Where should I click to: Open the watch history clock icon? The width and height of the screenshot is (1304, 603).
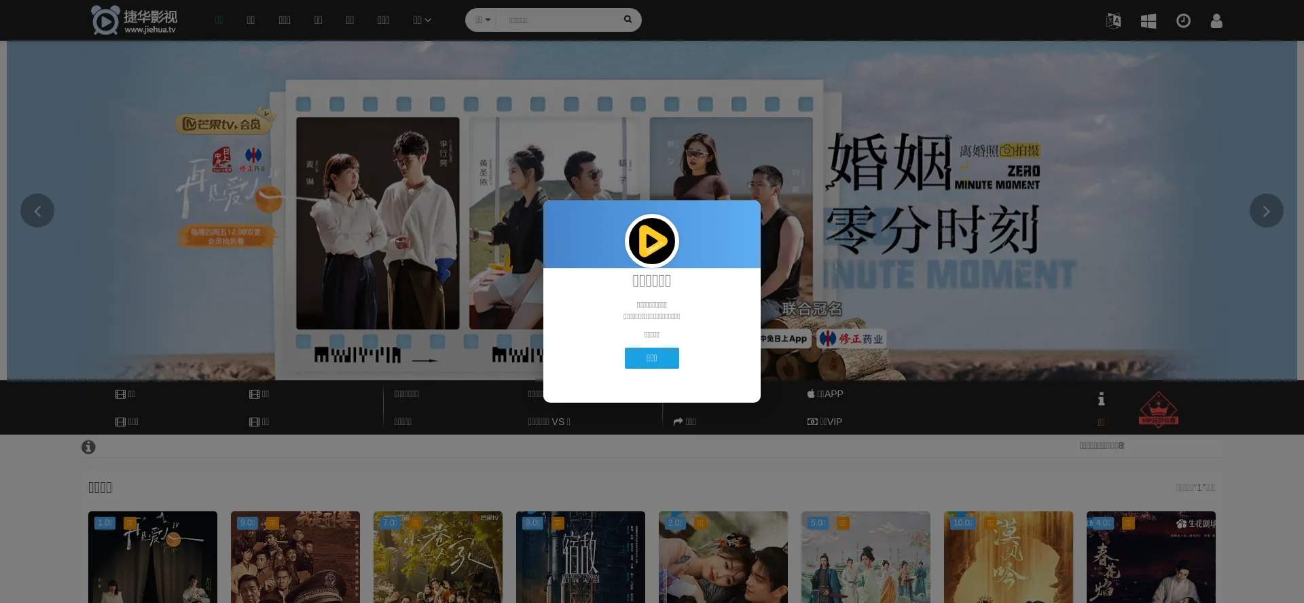[1183, 21]
